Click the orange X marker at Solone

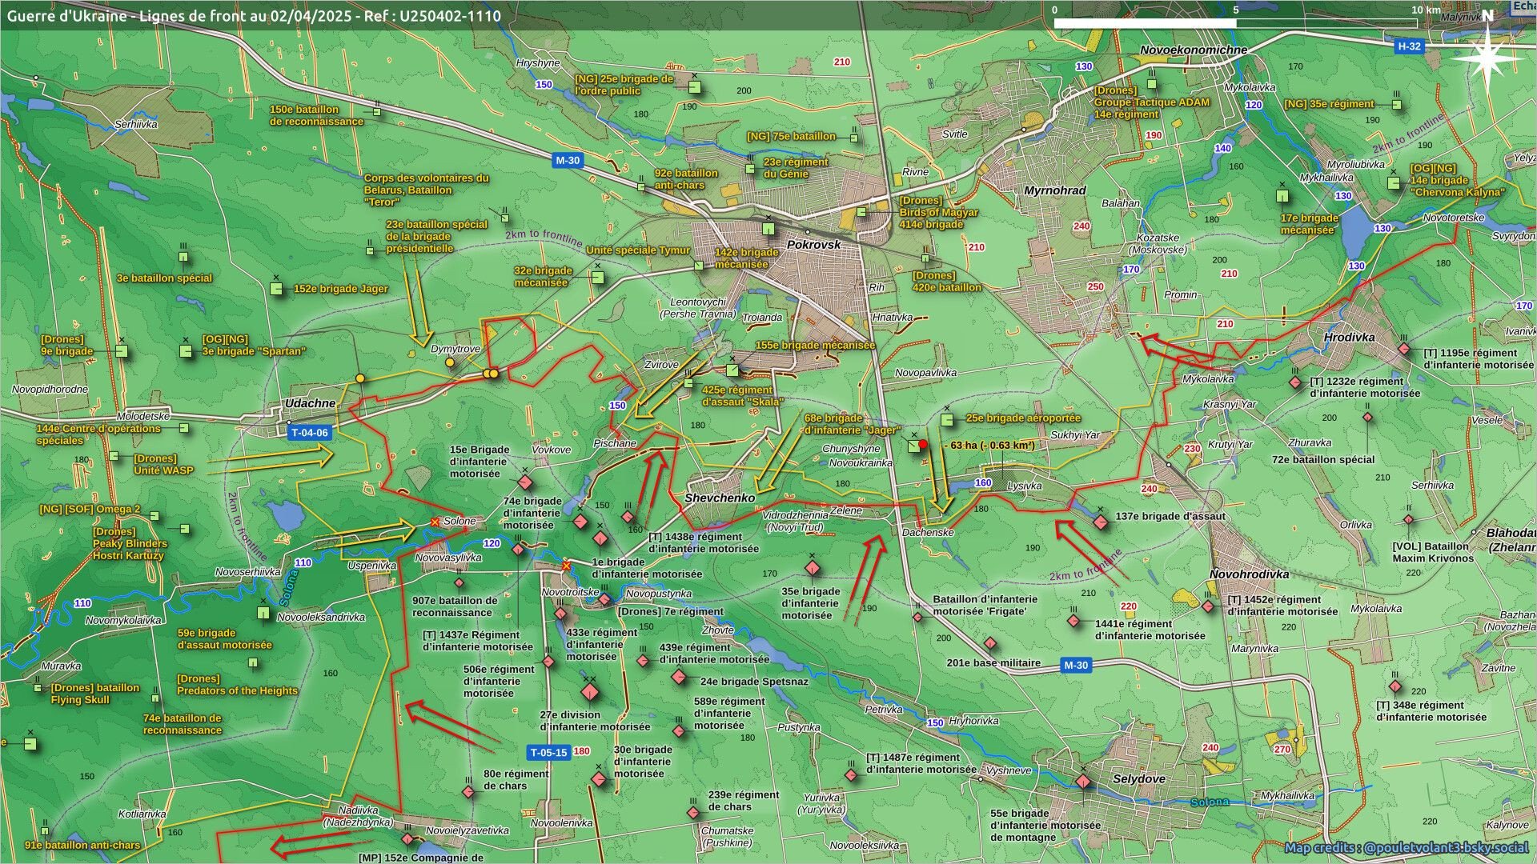point(435,522)
